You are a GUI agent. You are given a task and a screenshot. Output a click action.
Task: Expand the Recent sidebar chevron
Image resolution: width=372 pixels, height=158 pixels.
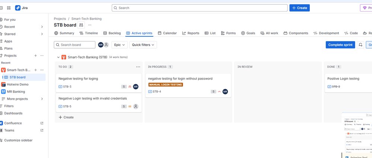click(x=42, y=27)
